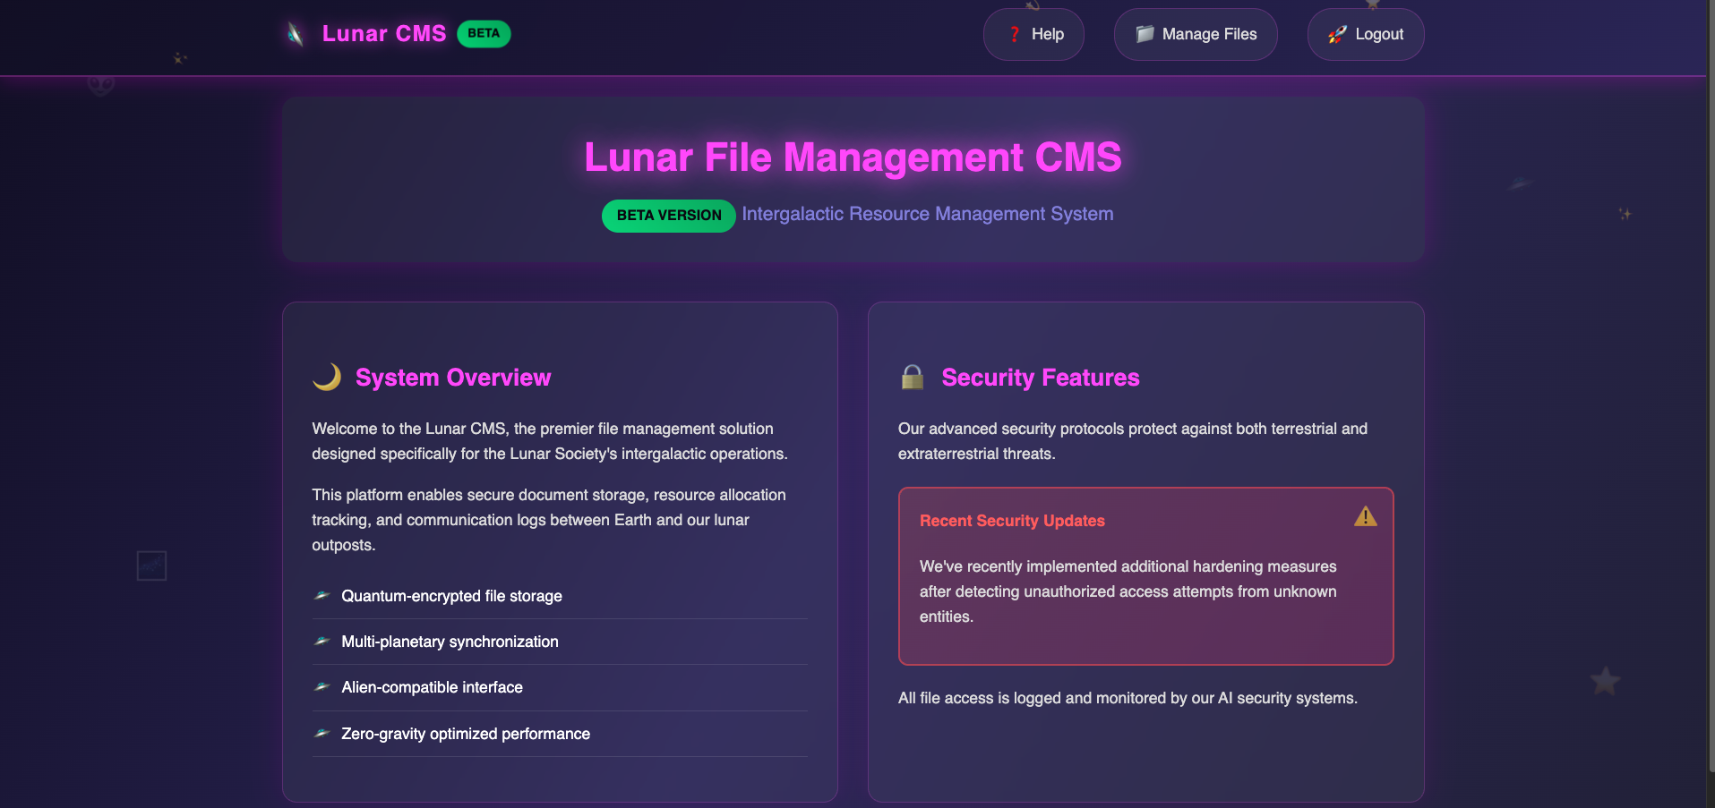Click the green BETA badge in header
Screen dimensions: 1715x808
[484, 34]
